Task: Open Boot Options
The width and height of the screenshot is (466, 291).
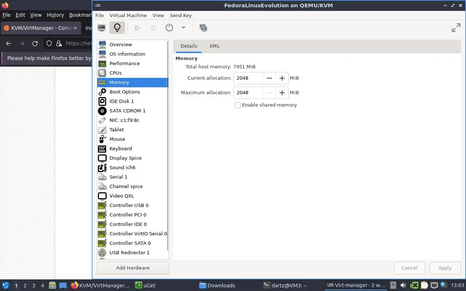Action: pos(133,92)
